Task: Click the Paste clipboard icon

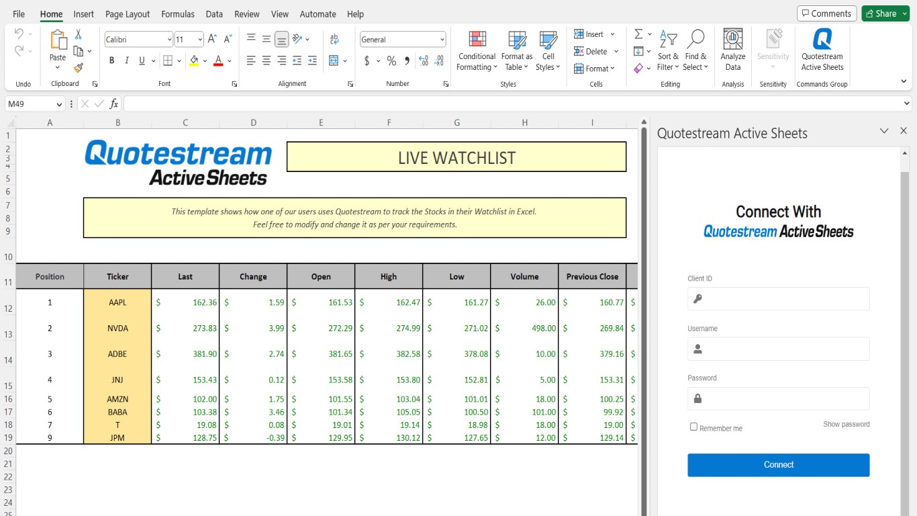Action: click(x=58, y=40)
